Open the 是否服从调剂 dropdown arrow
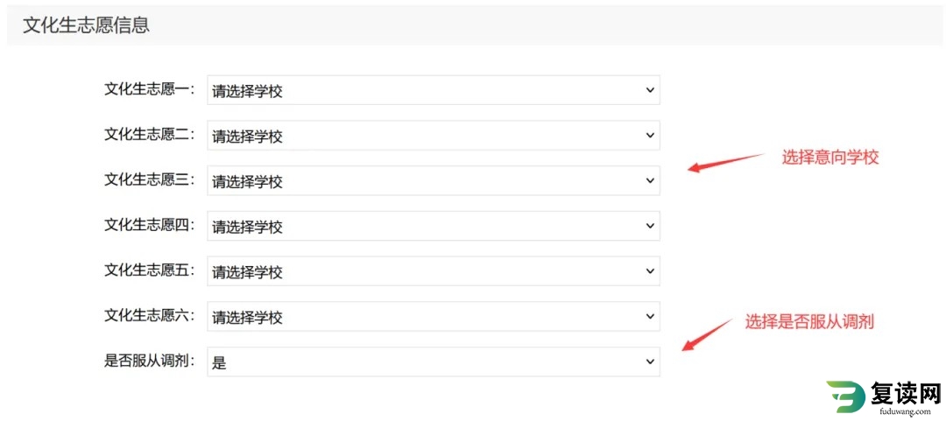The image size is (946, 421). [x=650, y=361]
